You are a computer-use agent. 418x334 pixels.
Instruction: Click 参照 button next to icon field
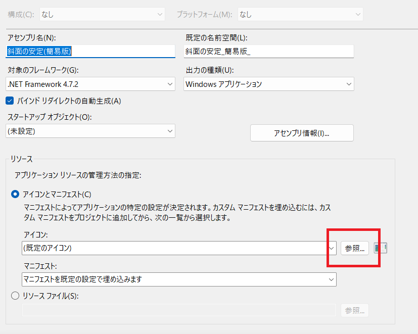(354, 248)
